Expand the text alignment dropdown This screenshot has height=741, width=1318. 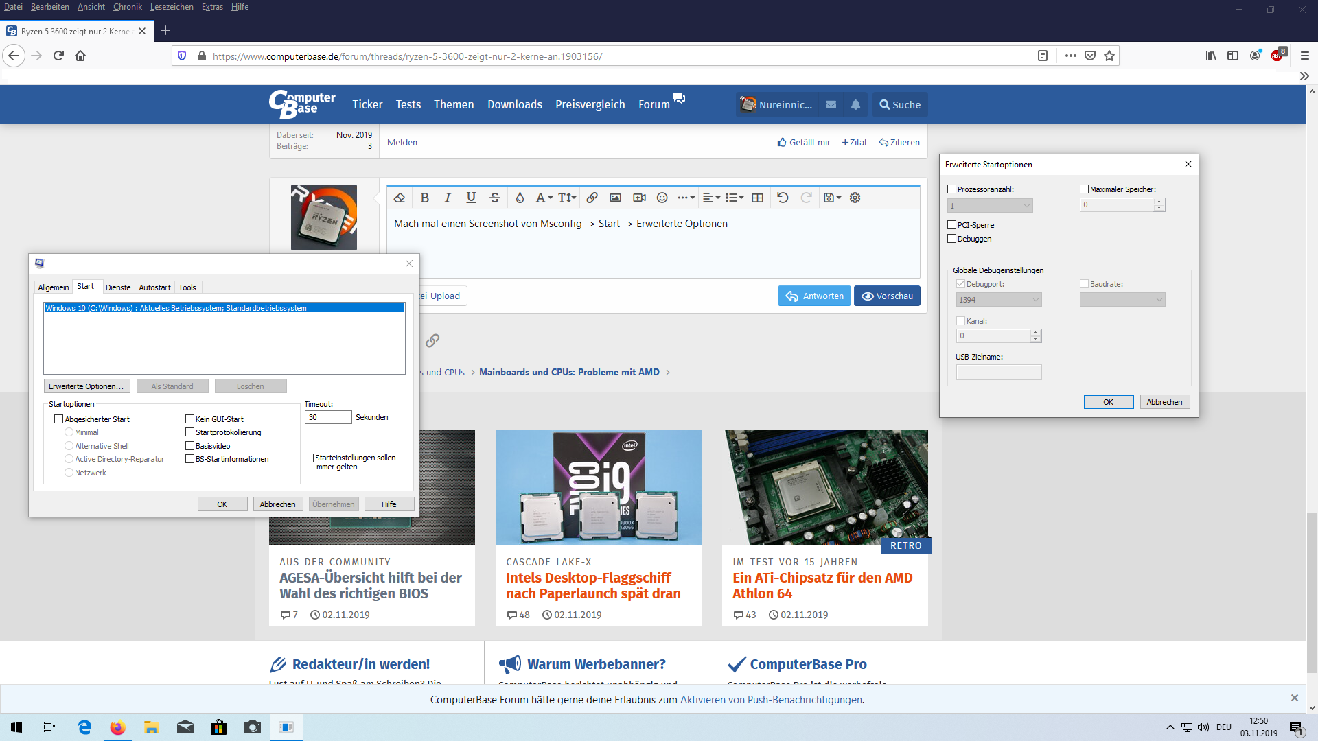(711, 198)
